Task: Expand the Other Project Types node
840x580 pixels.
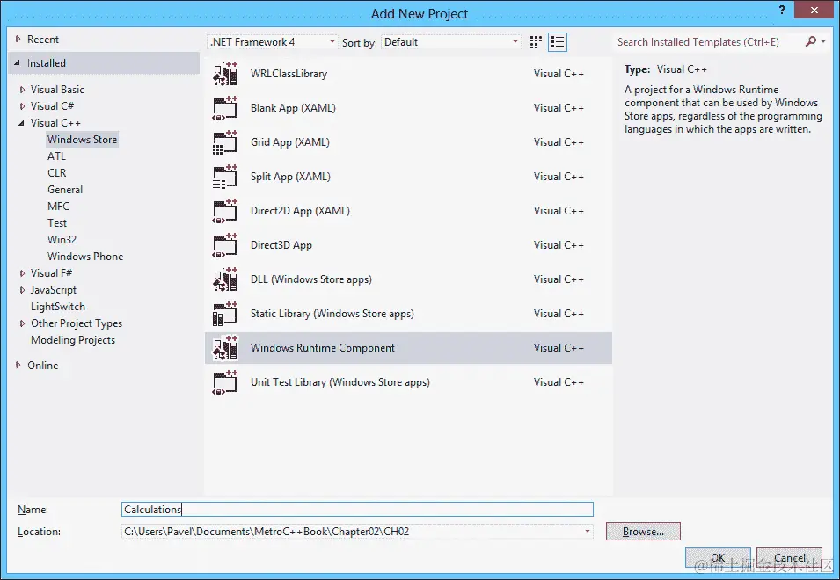Action: click(x=22, y=323)
